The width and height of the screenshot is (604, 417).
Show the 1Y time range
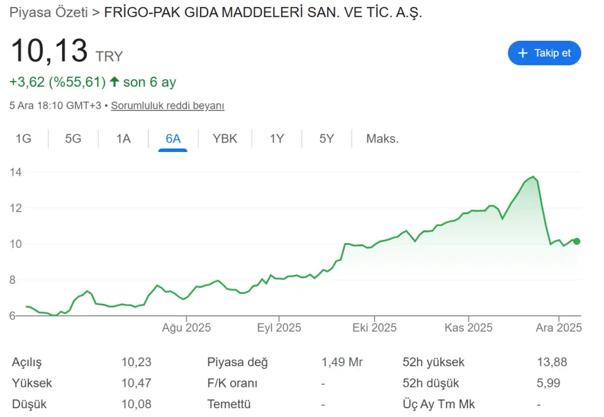(x=277, y=139)
